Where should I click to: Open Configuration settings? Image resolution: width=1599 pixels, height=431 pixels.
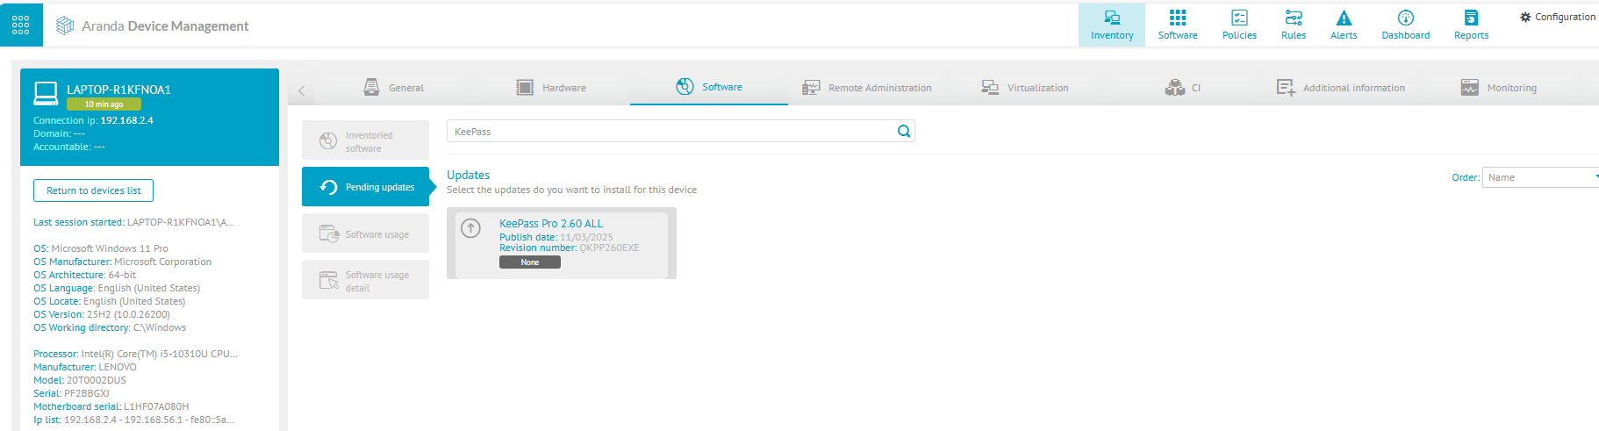(1558, 17)
